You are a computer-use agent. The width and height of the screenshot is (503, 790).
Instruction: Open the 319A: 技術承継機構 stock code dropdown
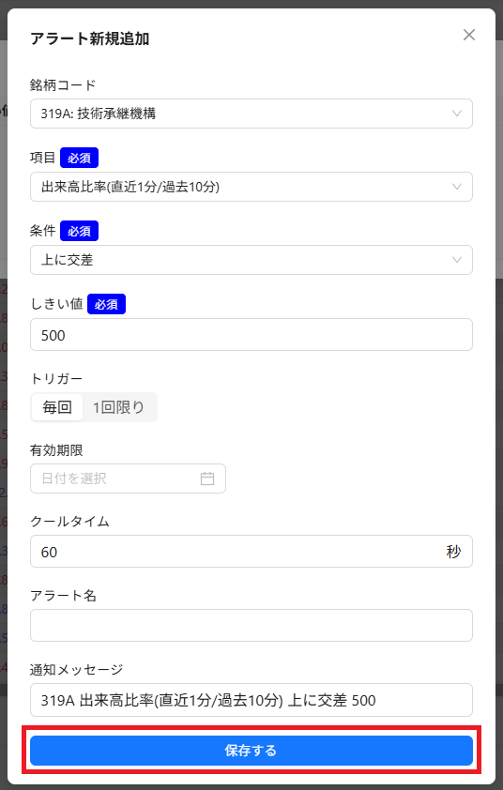251,114
